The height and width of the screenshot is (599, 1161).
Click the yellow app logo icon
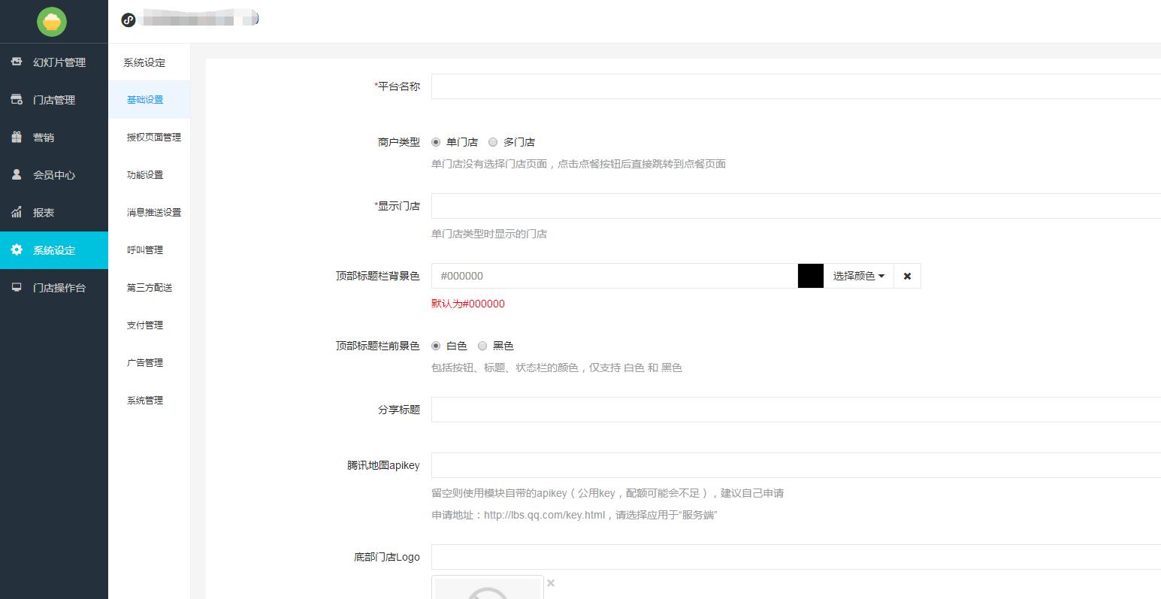point(50,22)
